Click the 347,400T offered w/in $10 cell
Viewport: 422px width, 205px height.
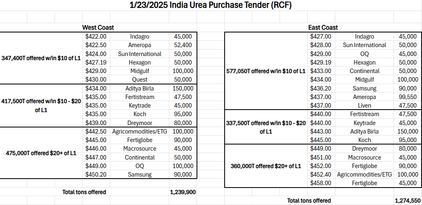(41, 58)
